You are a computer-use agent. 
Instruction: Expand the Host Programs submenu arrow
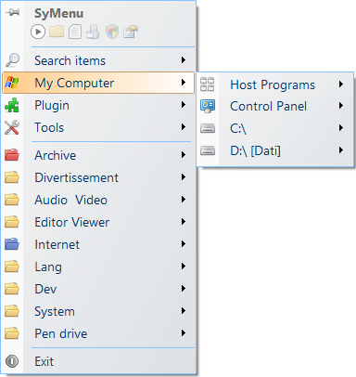coord(341,84)
